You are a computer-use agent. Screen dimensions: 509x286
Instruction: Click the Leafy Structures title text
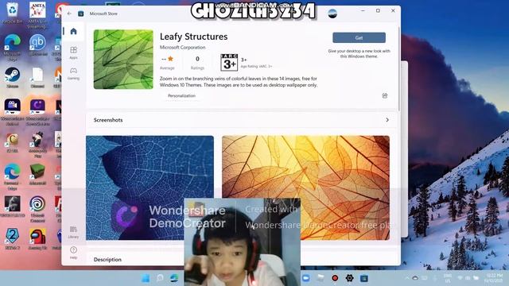(x=193, y=37)
